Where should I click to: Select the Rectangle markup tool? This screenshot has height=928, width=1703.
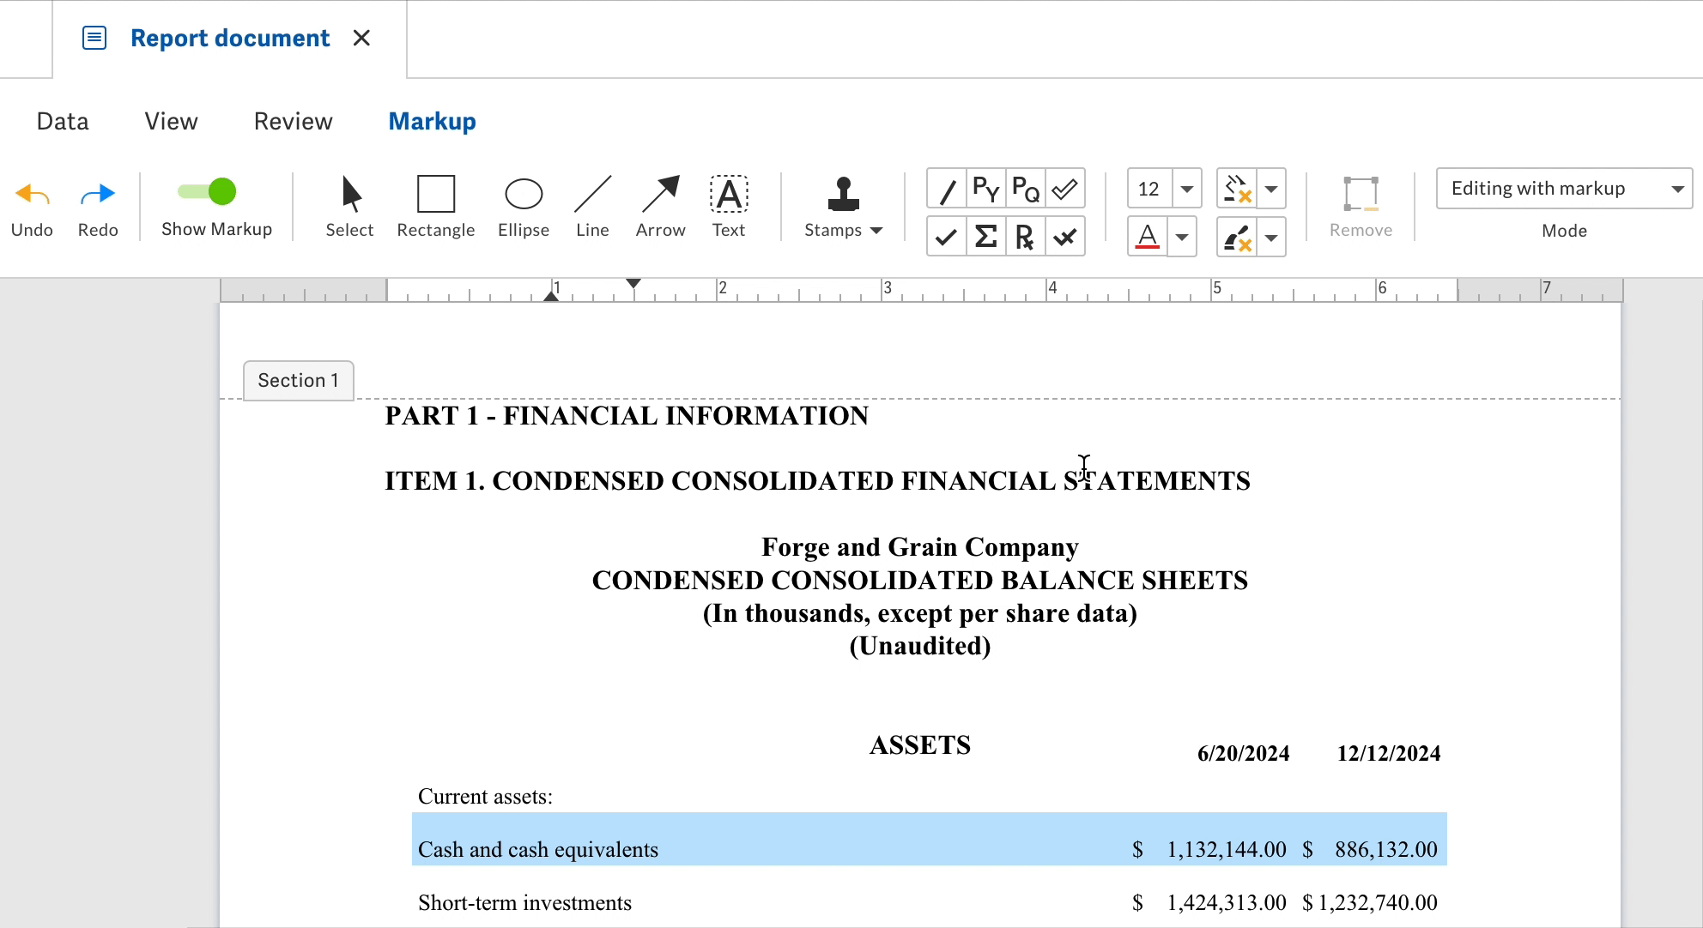click(435, 206)
